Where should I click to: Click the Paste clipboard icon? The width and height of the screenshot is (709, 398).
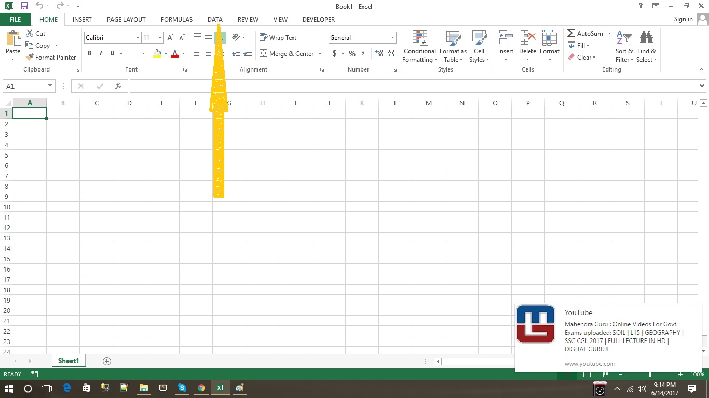[13, 39]
